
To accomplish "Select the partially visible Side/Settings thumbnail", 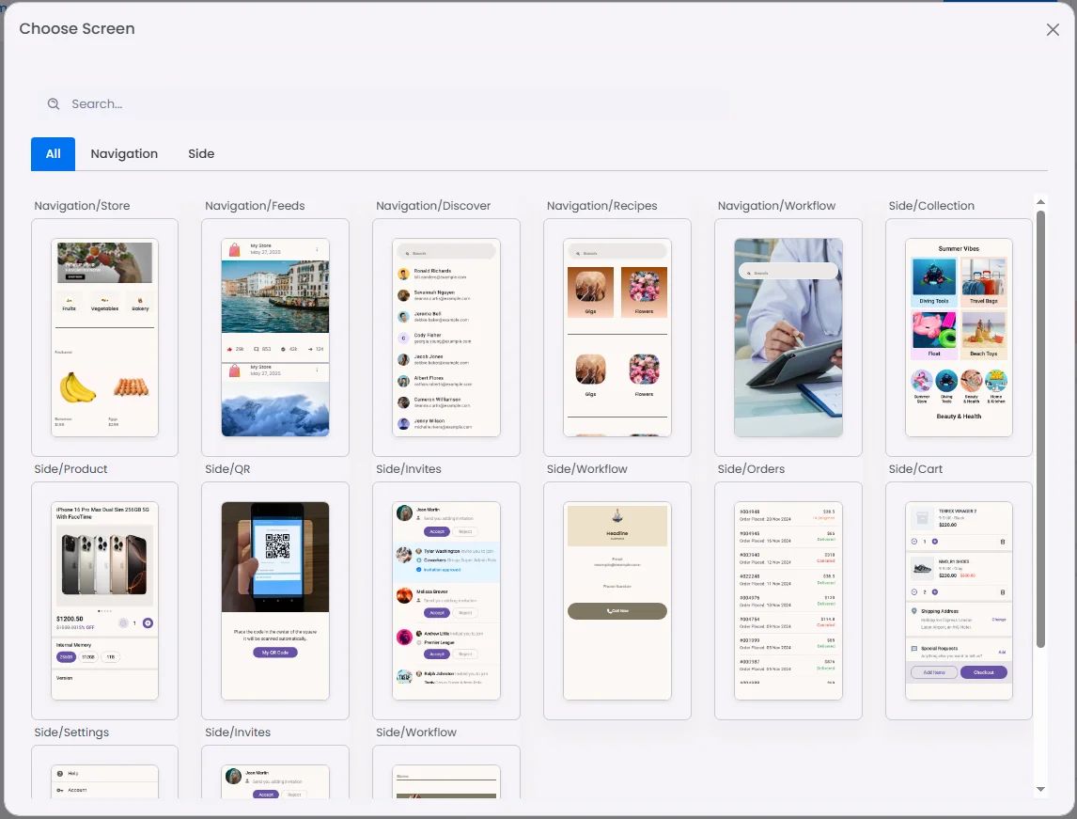I will [x=104, y=772].
